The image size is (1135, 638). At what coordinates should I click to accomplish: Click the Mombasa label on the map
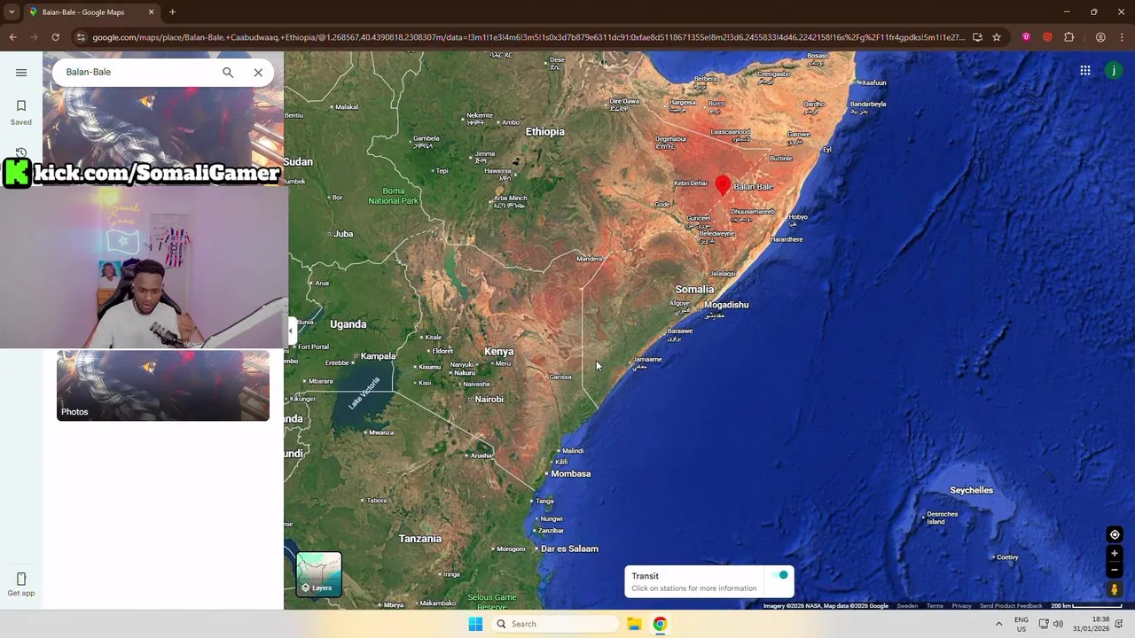[x=570, y=474]
